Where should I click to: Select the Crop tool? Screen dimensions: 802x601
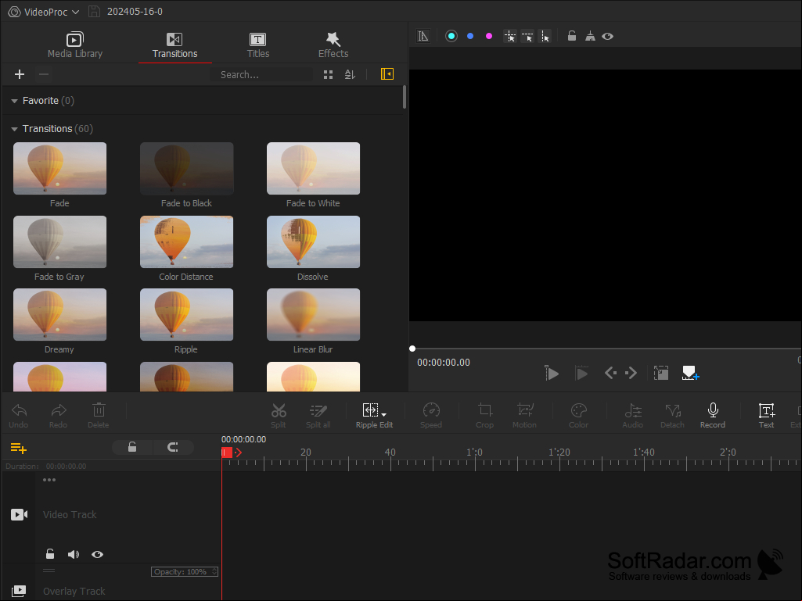485,416
